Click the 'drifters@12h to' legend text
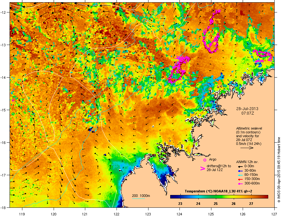The height and width of the screenshot is (217, 281). tap(219, 166)
